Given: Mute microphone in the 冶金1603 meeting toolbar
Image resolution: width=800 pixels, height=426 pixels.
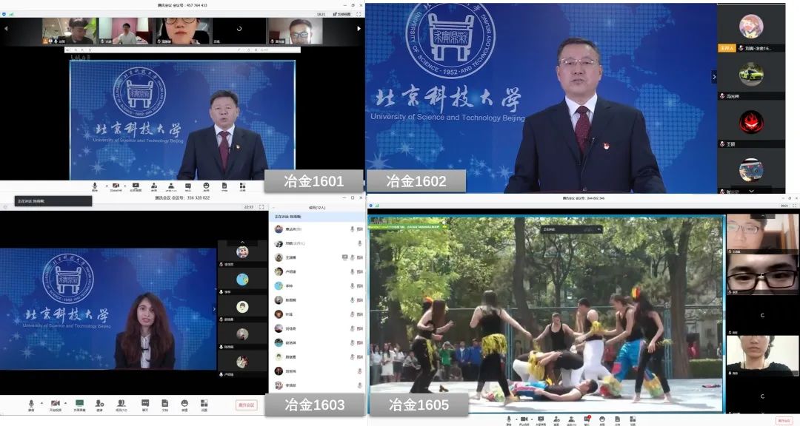Looking at the screenshot, I should pyautogui.click(x=31, y=404).
